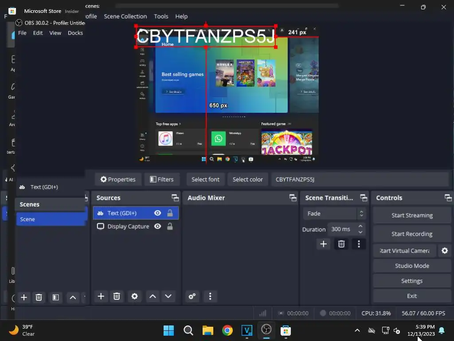Click the CBYTFANZPS5J text in preview
The height and width of the screenshot is (341, 454).
pos(206,36)
